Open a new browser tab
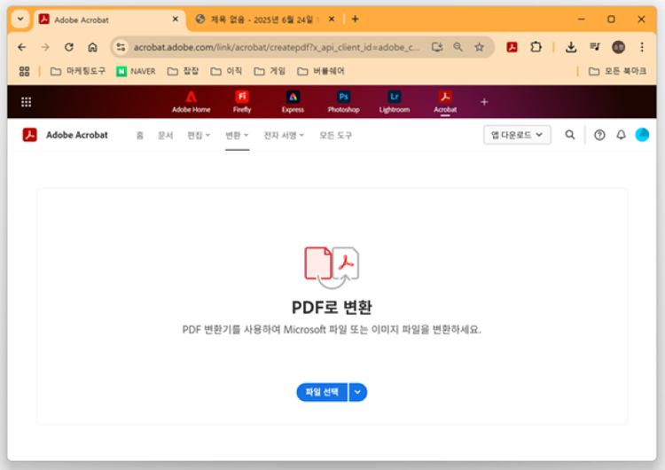The image size is (665, 470). 356,20
